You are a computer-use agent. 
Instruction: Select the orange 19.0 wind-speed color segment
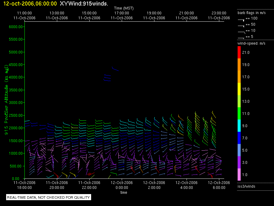point(239,65)
